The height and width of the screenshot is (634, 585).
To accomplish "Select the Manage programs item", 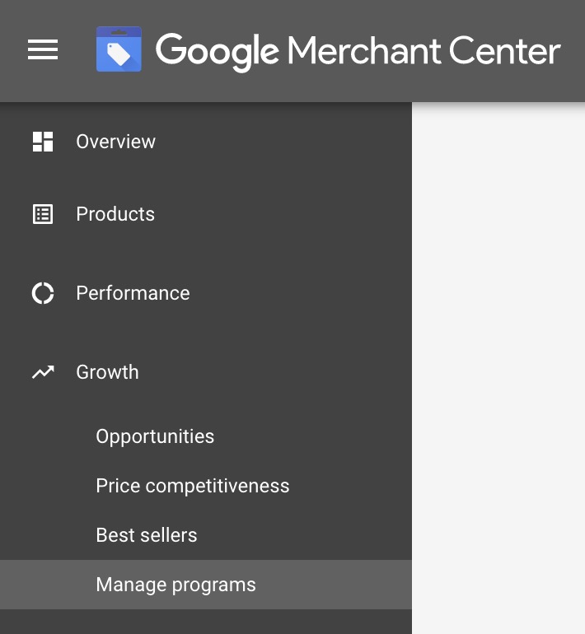I will (175, 585).
